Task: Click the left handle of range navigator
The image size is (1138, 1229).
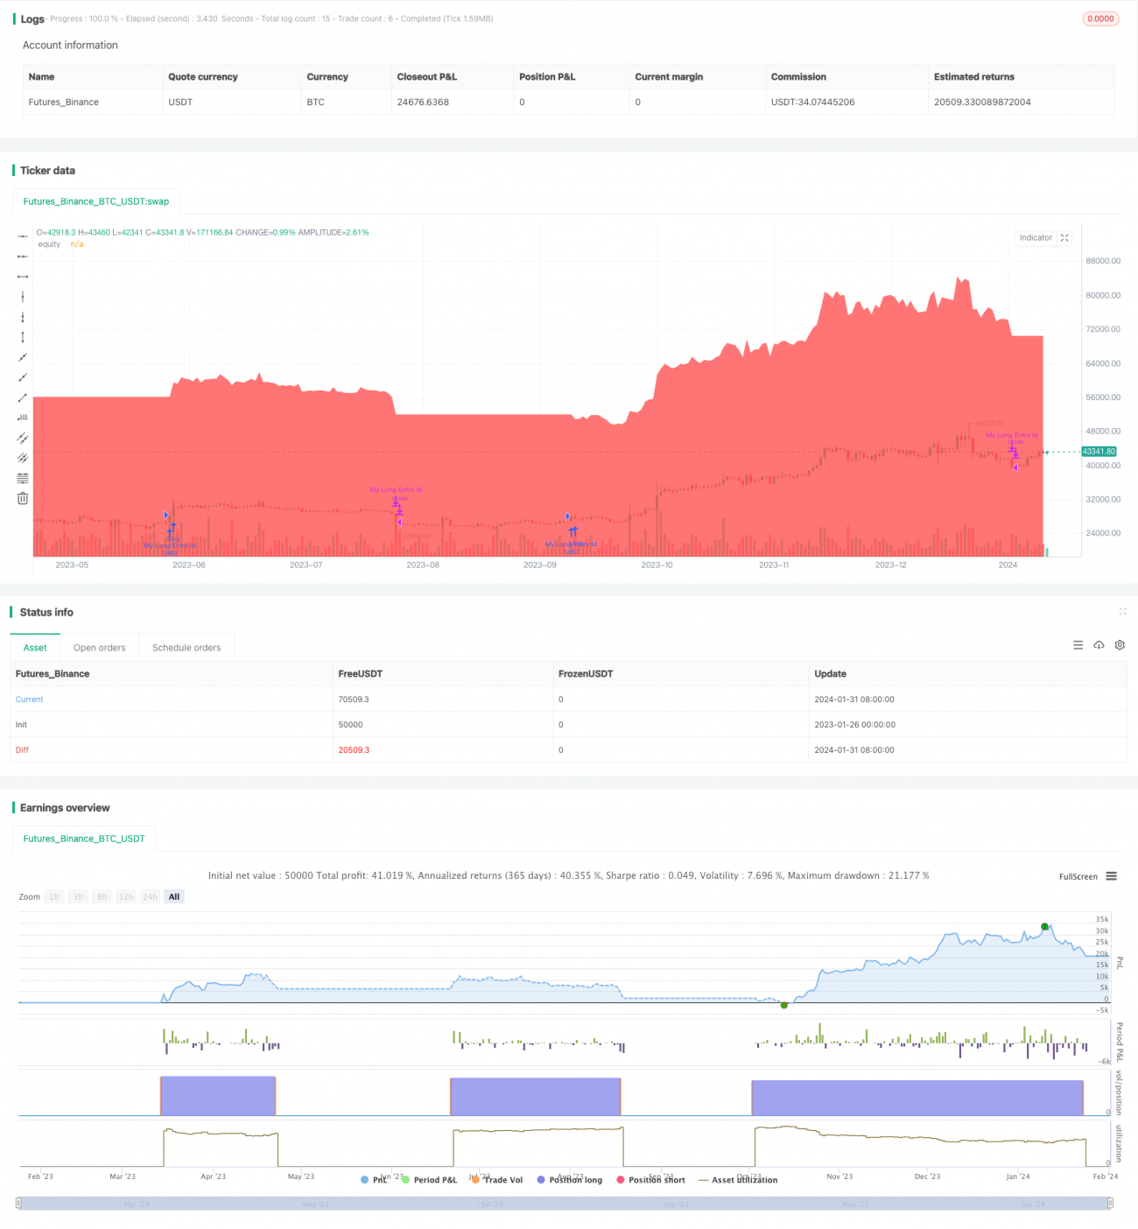Action: point(18,1204)
